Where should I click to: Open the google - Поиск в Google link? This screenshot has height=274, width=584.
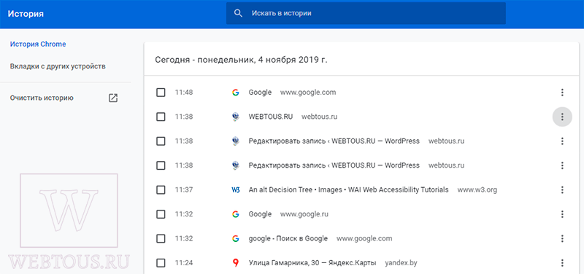(x=288, y=239)
